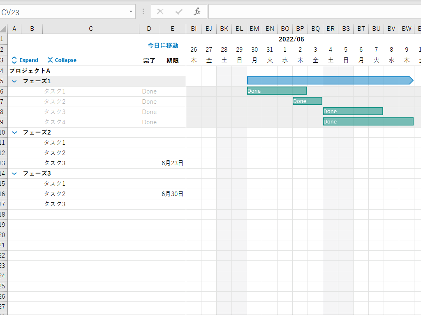
Task: Click the 6月30日 deadline cell
Action: (x=172, y=194)
